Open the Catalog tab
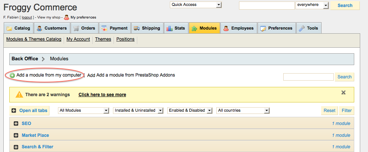 point(19,28)
